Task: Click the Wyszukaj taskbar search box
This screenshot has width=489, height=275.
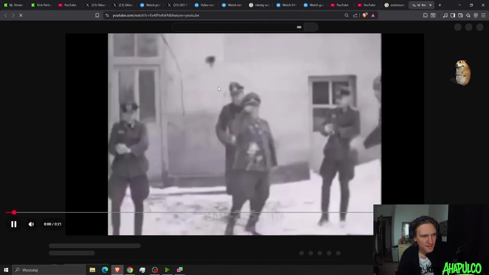Action: pos(49,270)
